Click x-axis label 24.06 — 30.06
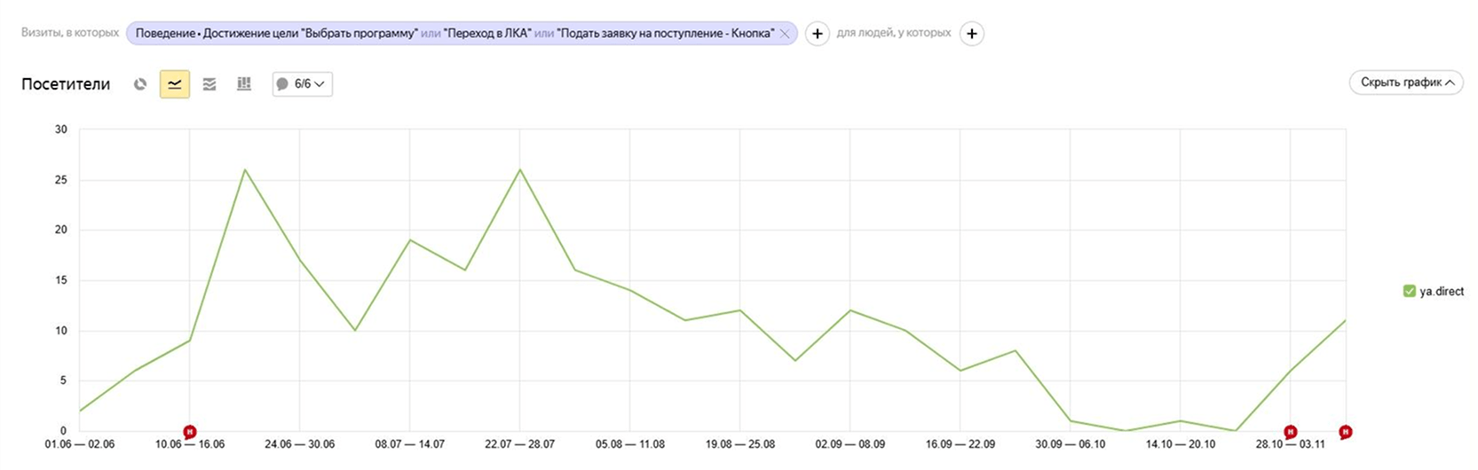 (300, 444)
